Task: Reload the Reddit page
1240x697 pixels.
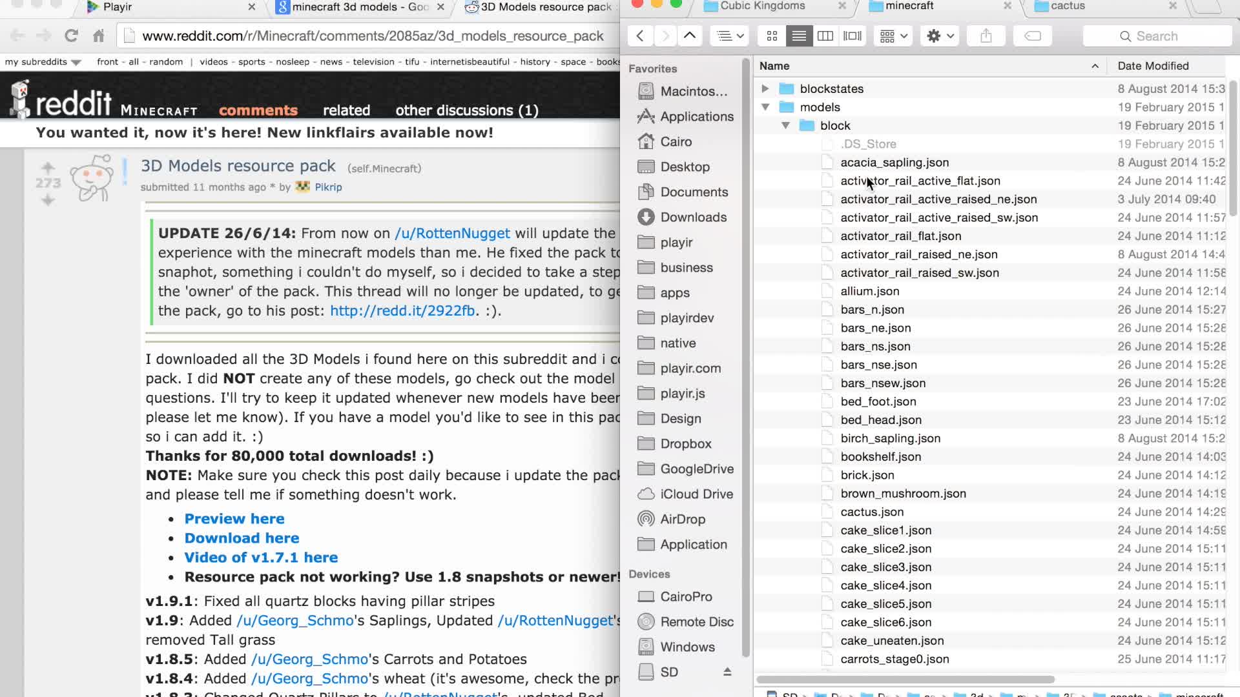Action: coord(71,36)
